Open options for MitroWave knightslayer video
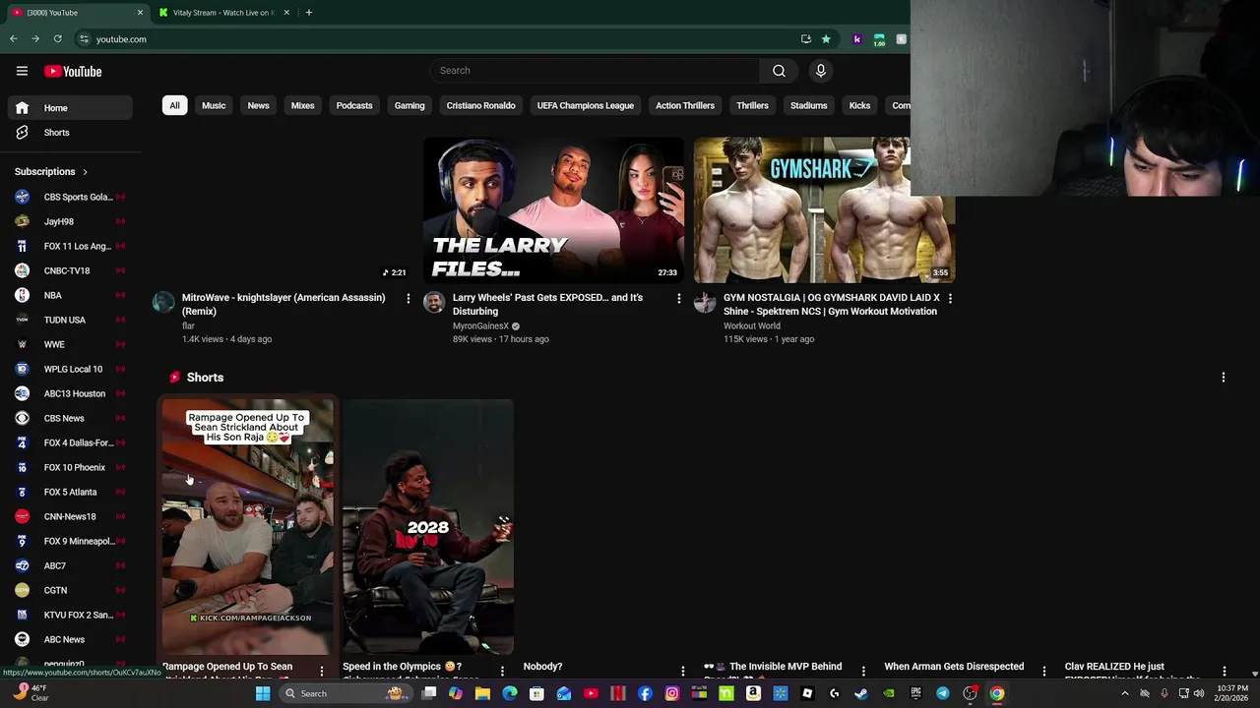1260x708 pixels. [x=409, y=298]
